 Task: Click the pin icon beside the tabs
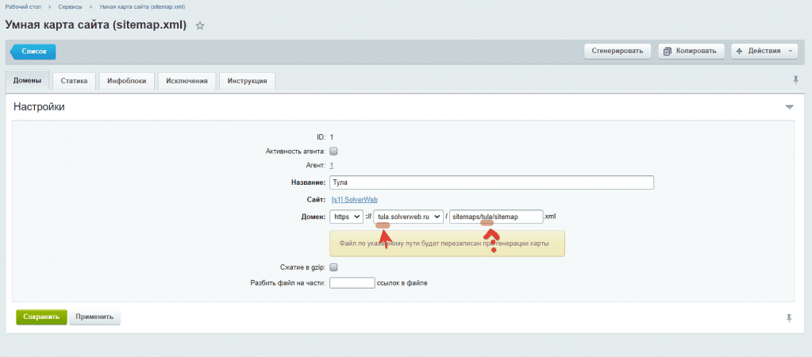coord(795,80)
